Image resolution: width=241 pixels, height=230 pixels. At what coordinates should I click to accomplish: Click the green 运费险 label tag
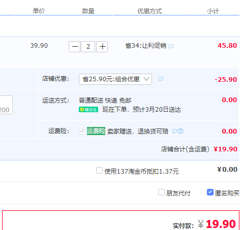[x=96, y=131]
